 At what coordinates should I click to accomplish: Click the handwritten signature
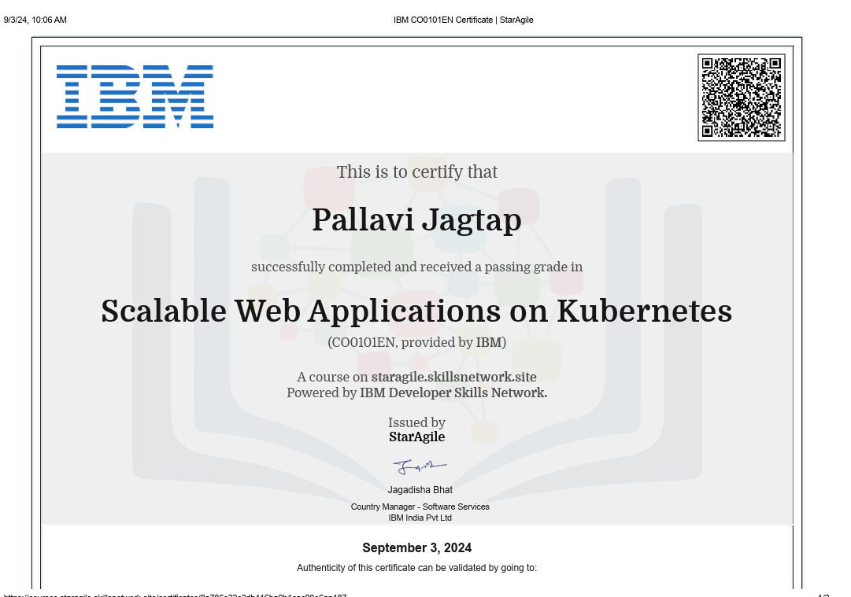[420, 466]
